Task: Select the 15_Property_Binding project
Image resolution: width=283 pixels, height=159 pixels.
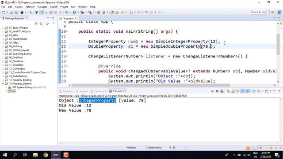Action: [20, 80]
